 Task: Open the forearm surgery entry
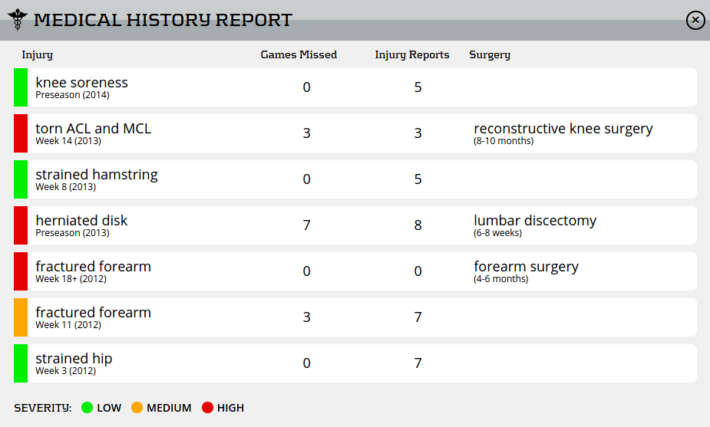point(526,267)
